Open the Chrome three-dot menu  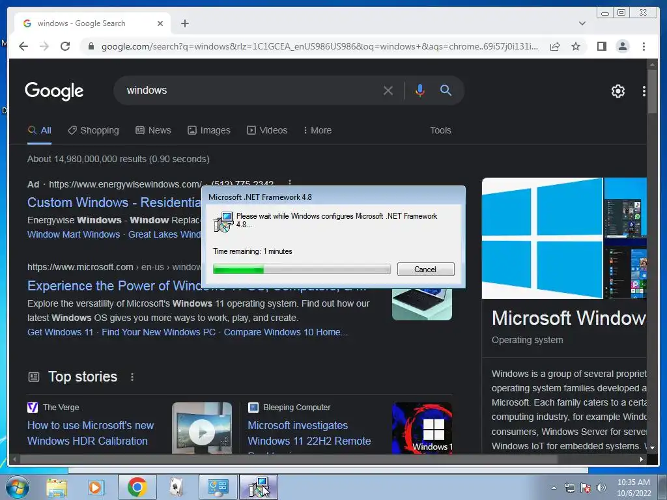(x=644, y=46)
